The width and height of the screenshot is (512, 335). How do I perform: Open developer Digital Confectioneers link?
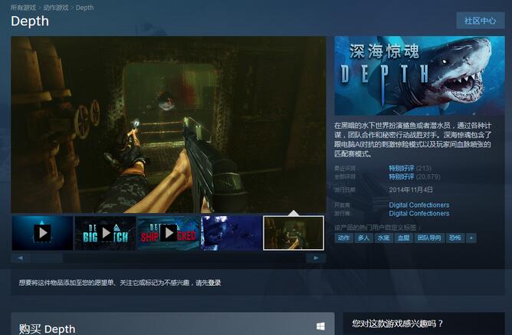point(418,205)
